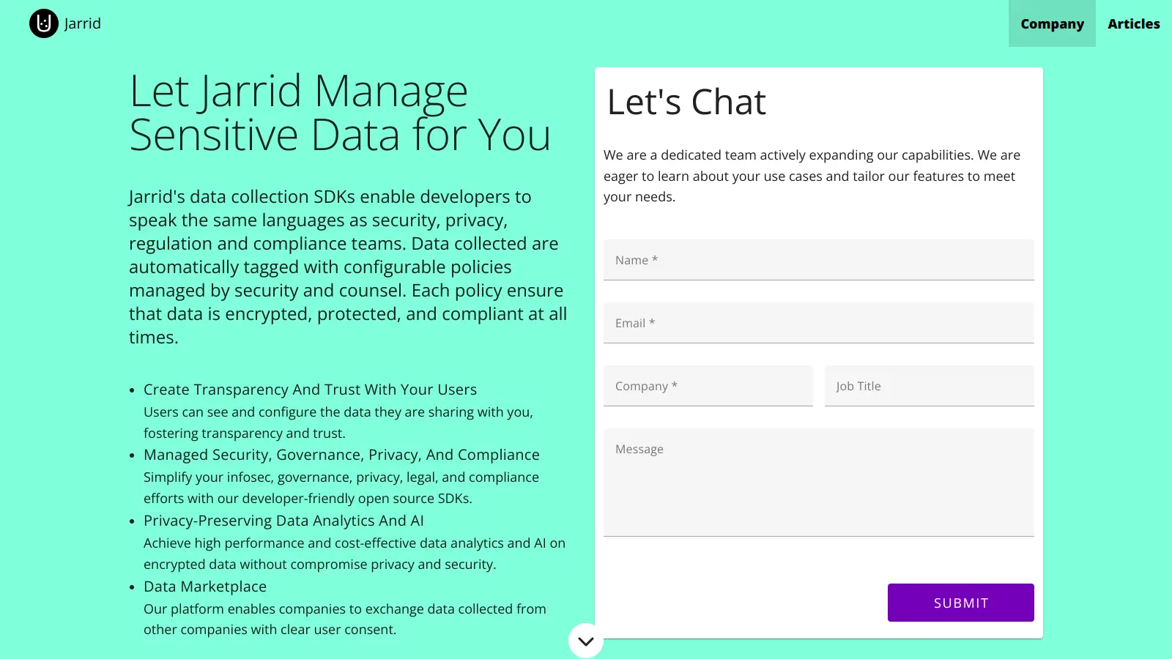
Task: Focus the Name input field
Action: [818, 260]
